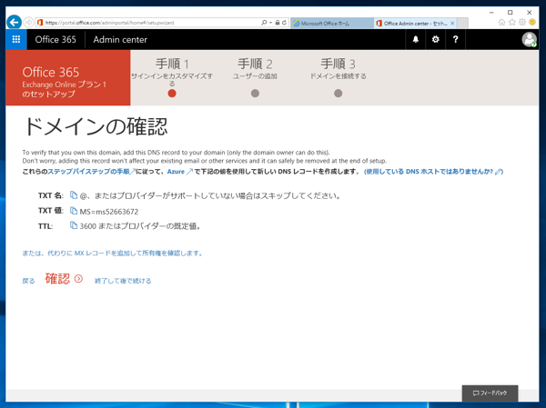Select the 手順 2 step indicator dot

point(255,94)
